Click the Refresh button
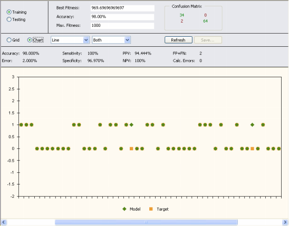 tap(178, 40)
